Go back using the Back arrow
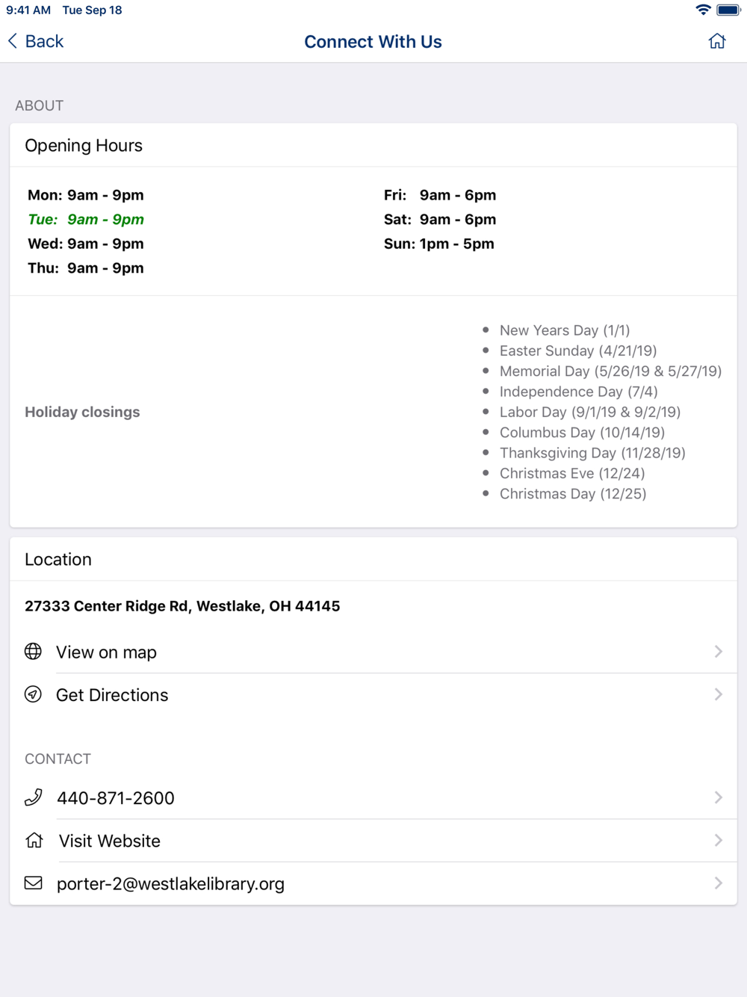The width and height of the screenshot is (747, 997). (x=13, y=41)
